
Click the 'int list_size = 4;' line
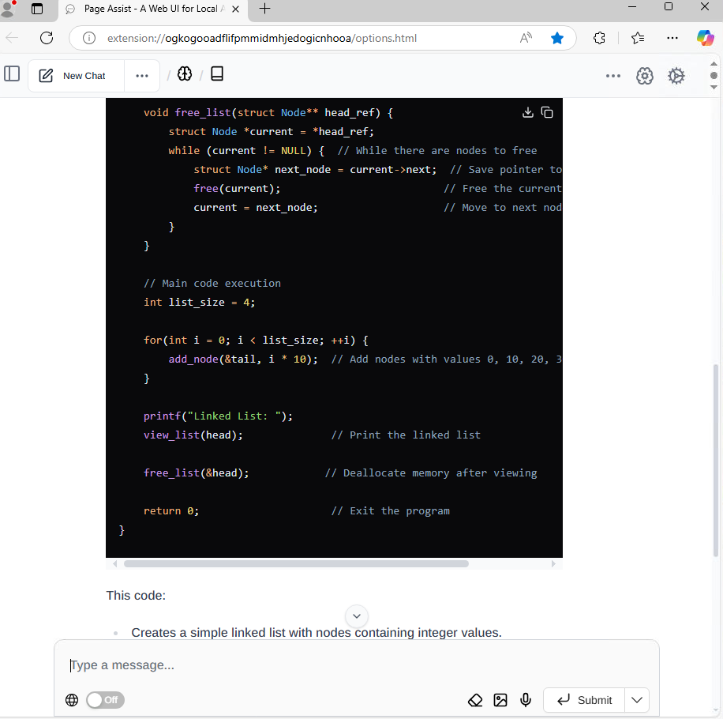click(199, 303)
